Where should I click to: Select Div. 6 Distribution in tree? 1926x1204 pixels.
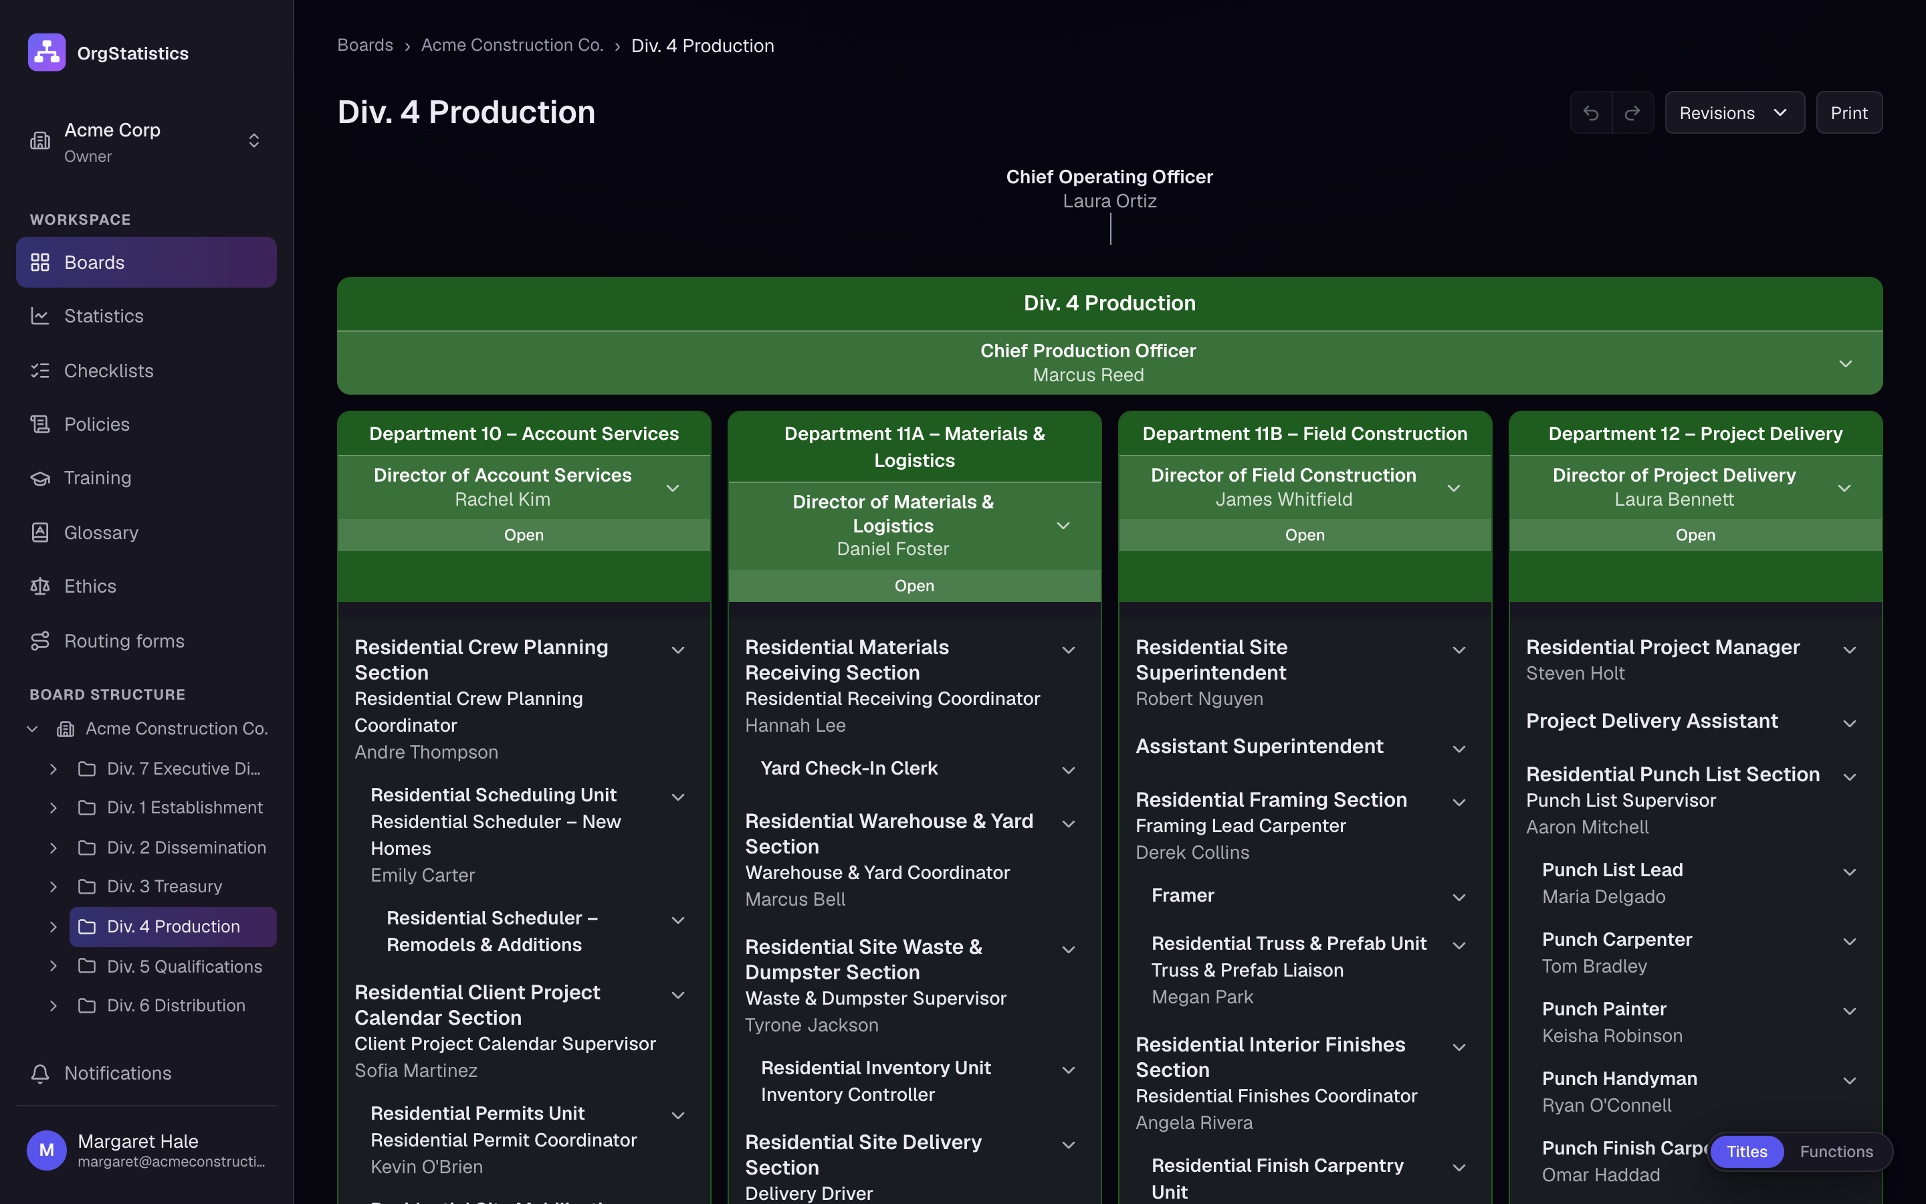(x=173, y=1005)
